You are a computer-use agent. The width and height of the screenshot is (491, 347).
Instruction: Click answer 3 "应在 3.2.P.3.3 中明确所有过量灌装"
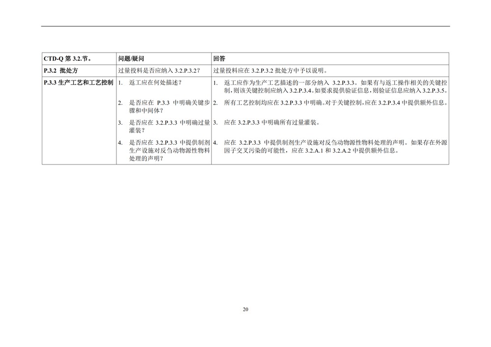pos(274,122)
